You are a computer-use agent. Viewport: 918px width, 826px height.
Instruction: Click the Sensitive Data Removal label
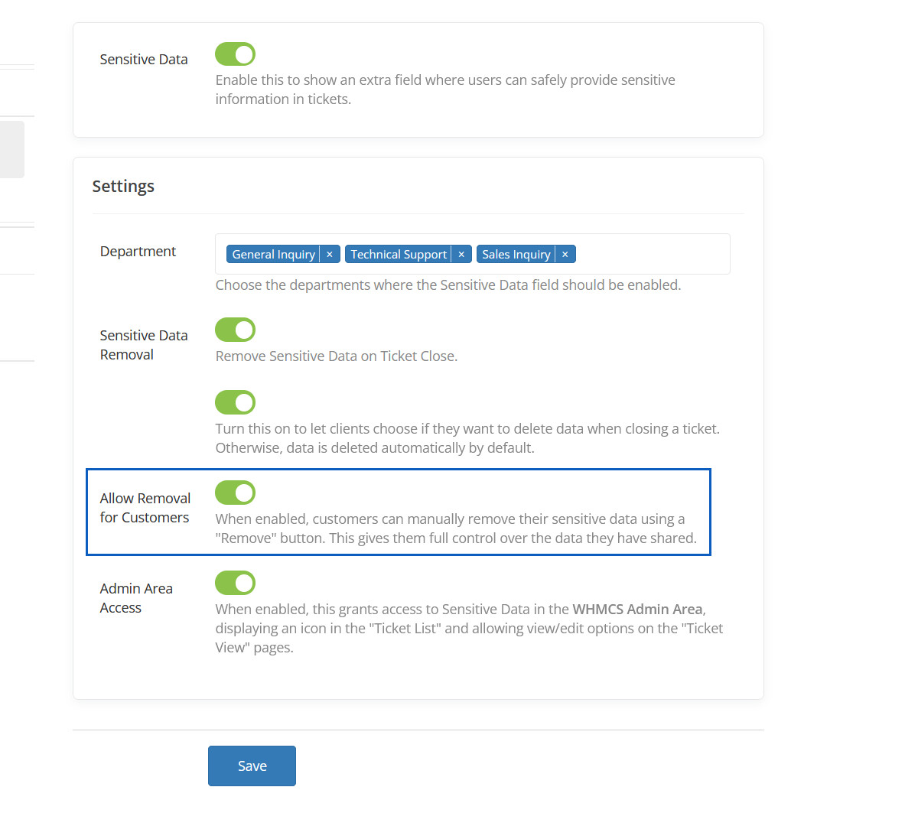(x=143, y=345)
